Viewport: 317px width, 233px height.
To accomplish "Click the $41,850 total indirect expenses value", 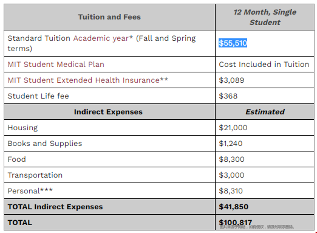I will coord(233,207).
